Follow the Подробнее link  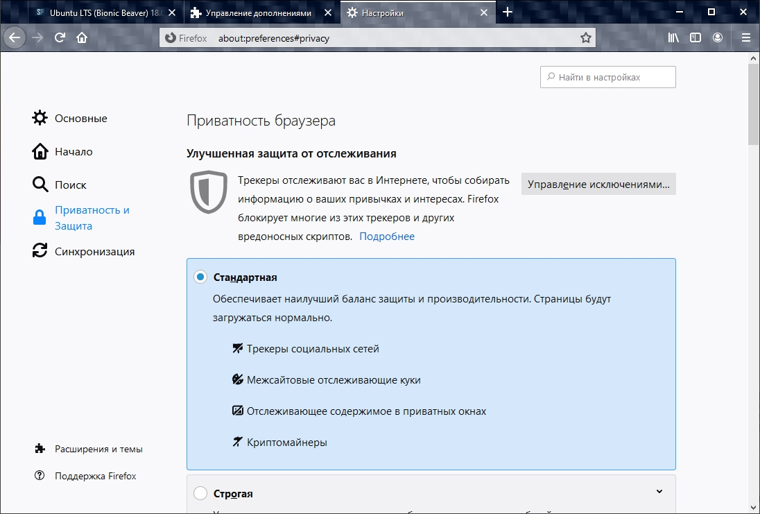387,237
